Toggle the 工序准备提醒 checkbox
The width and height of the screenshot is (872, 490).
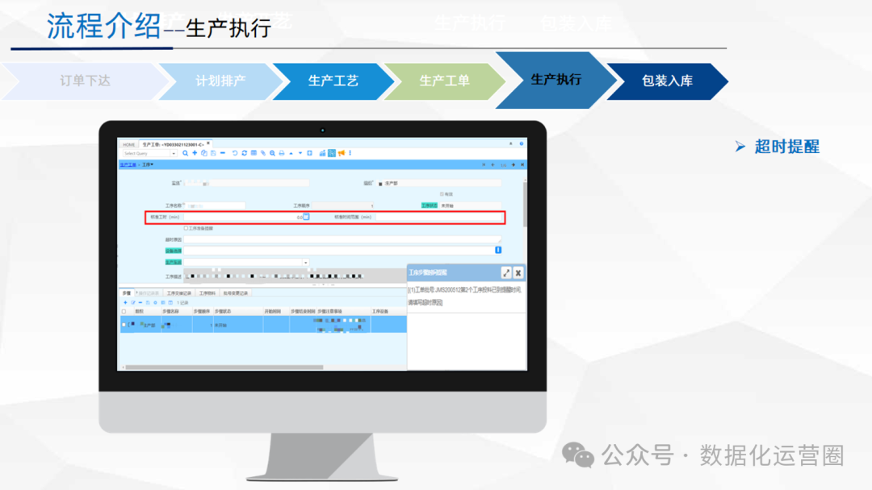[x=186, y=228]
